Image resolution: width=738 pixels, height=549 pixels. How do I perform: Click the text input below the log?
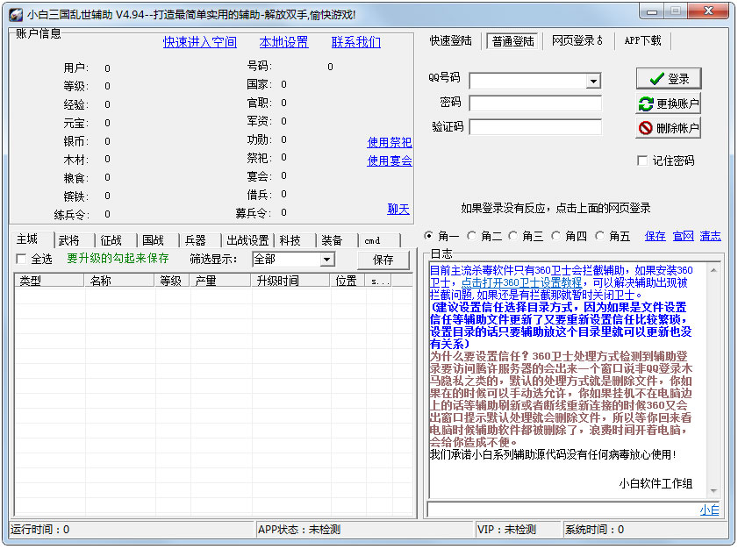[x=562, y=510]
